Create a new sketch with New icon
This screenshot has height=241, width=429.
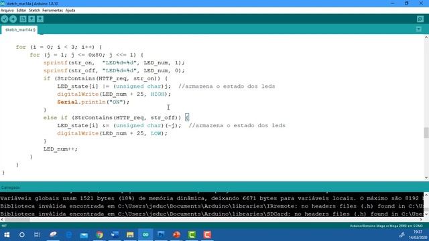point(23,19)
